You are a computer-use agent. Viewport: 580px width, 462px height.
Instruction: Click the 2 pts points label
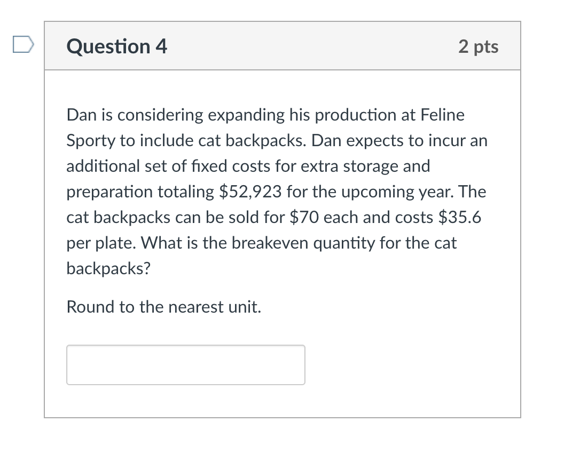point(478,46)
